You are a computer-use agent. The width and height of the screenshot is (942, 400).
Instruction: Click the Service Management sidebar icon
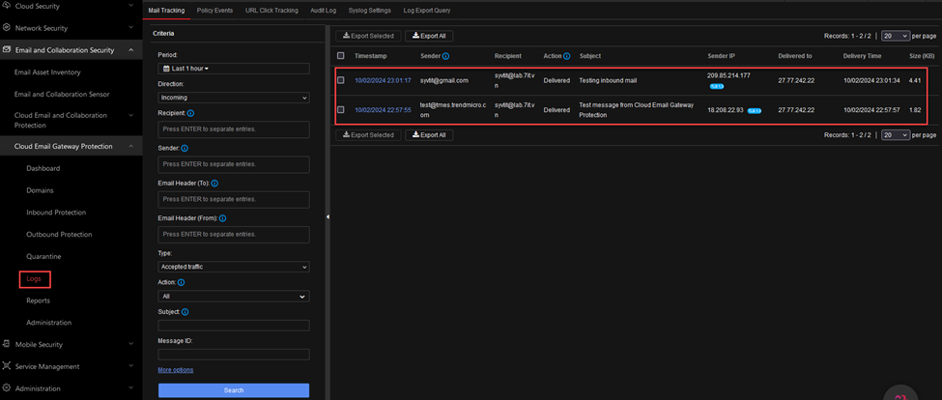(7, 366)
